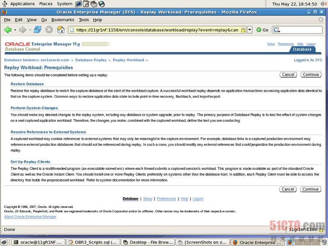Image resolution: width=328 pixels, height=246 pixels.
Task: Select the Database tab
Action: 302,49
